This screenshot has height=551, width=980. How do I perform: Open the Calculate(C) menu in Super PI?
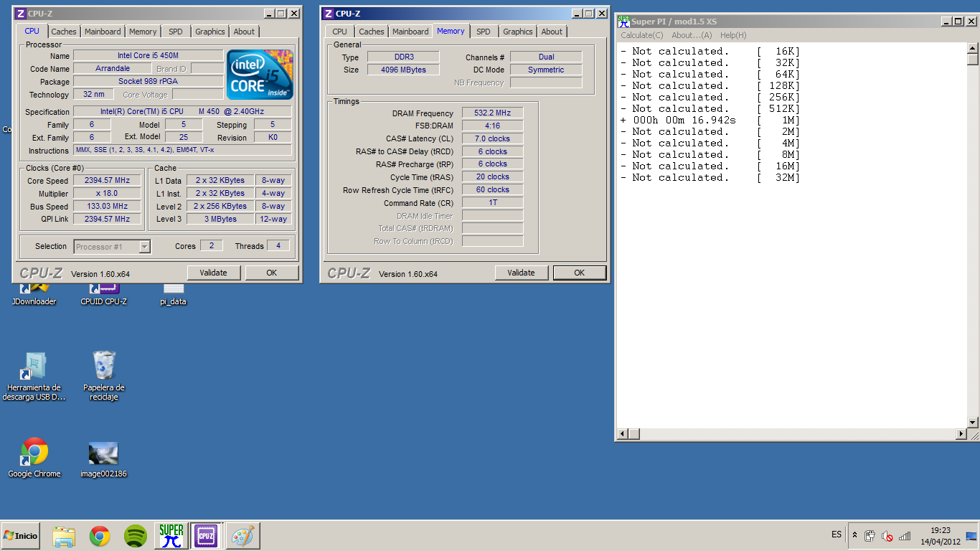[642, 35]
